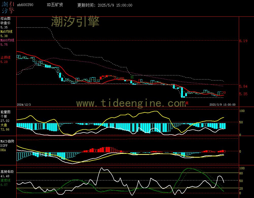254x198 pixels.
Task: Click the 20 axis label in bottom panel
Action: coord(241,188)
